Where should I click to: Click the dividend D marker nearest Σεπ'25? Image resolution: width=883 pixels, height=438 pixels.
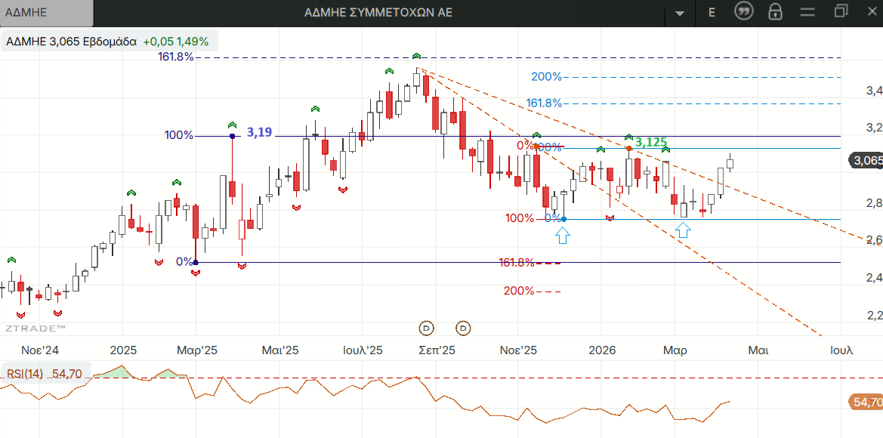click(427, 328)
